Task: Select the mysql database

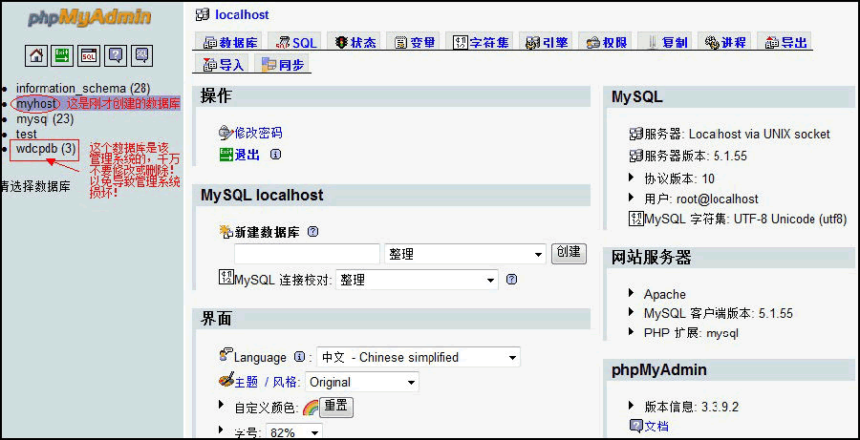Action: (44, 119)
